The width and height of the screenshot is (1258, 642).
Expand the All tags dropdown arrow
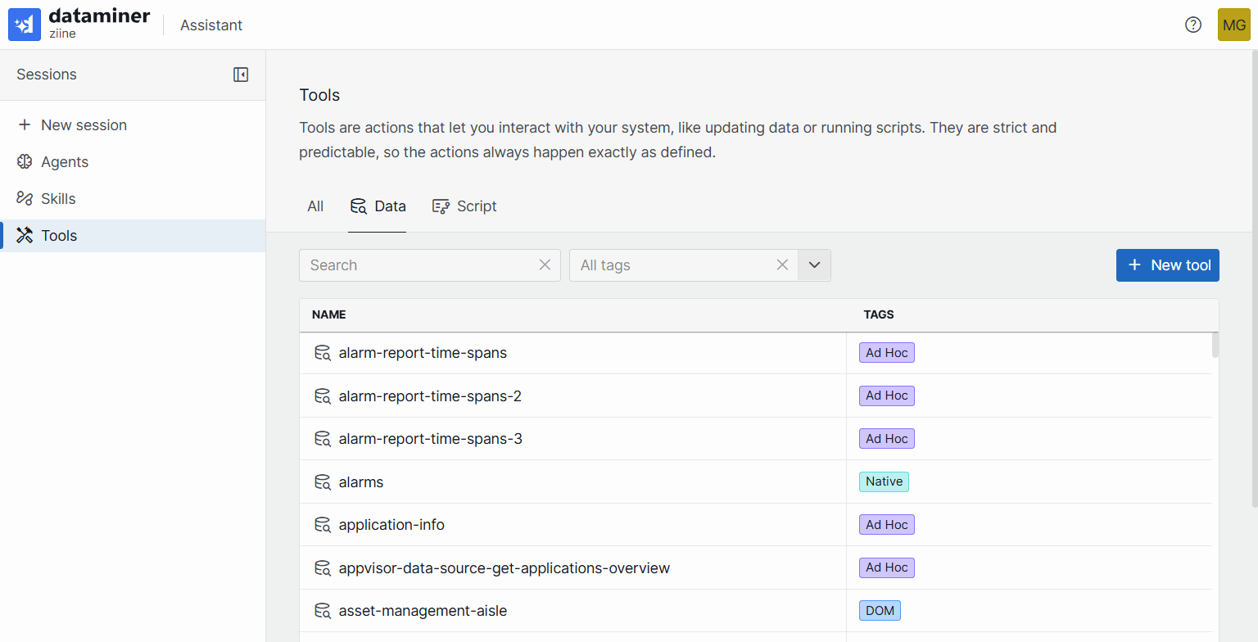coord(814,265)
